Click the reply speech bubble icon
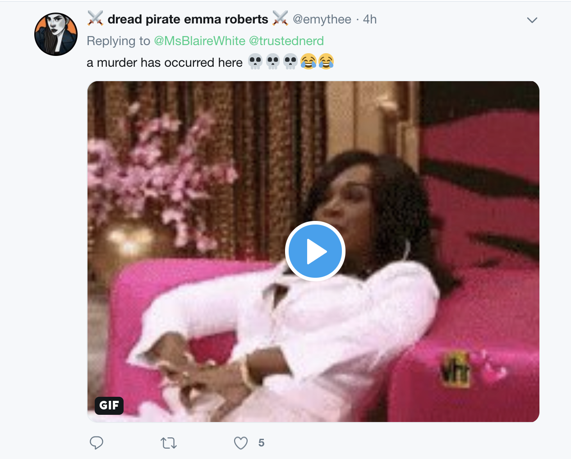571x459 pixels. click(x=97, y=443)
